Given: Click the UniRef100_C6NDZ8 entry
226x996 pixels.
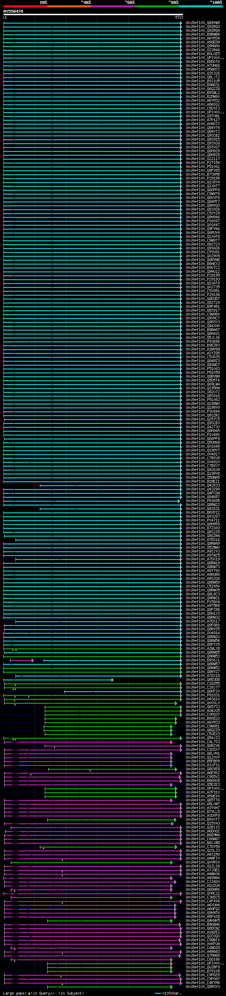Looking at the screenshot, I should coord(203,948).
